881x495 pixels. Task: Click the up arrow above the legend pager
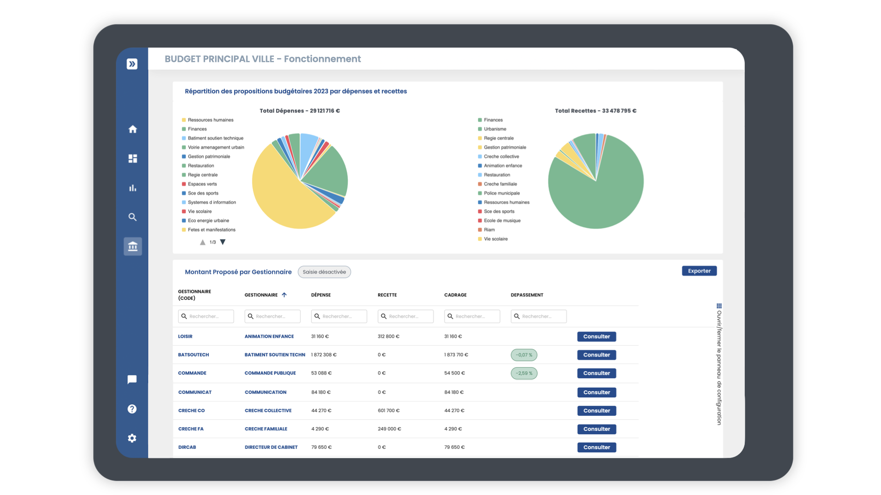coord(203,242)
